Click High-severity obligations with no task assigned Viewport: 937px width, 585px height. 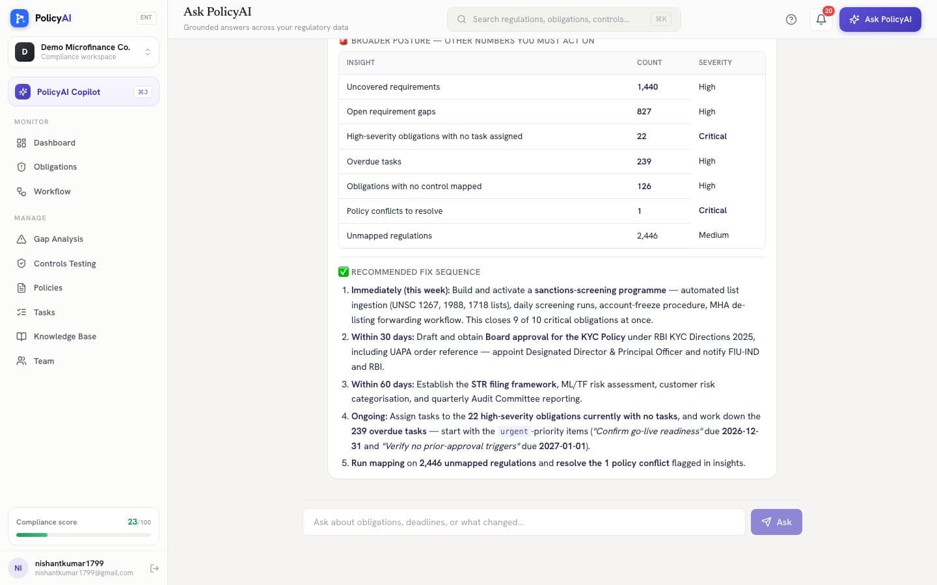click(x=435, y=136)
